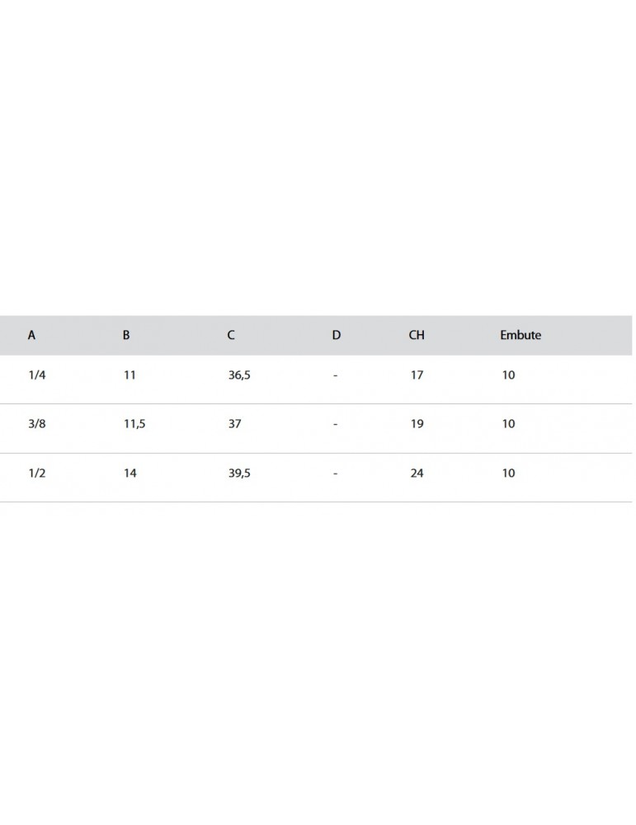The height and width of the screenshot is (825, 636).
Task: Select the B column header
Action: tap(126, 336)
